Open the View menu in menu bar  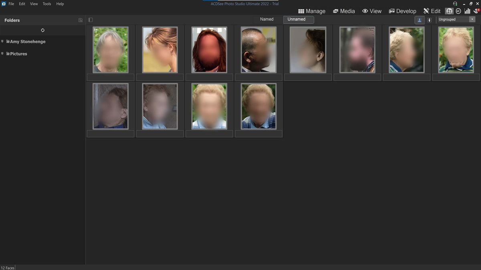[34, 4]
